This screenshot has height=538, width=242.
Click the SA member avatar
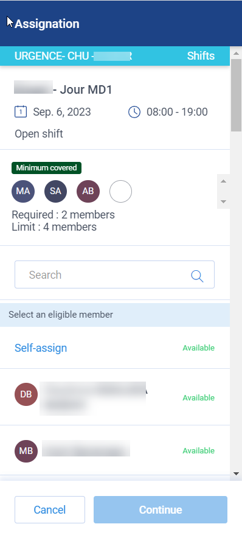click(x=55, y=191)
